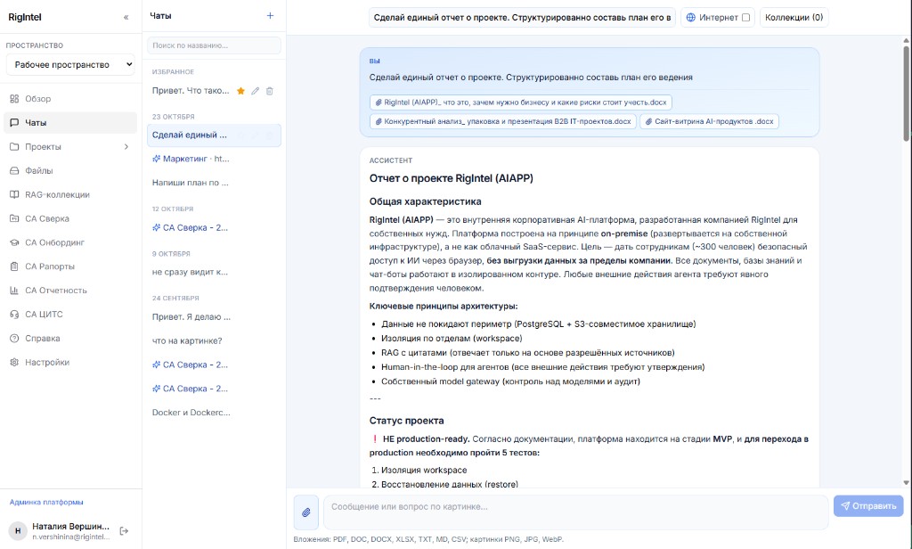Click user avatar with letter Н
912x549 pixels.
(x=18, y=531)
